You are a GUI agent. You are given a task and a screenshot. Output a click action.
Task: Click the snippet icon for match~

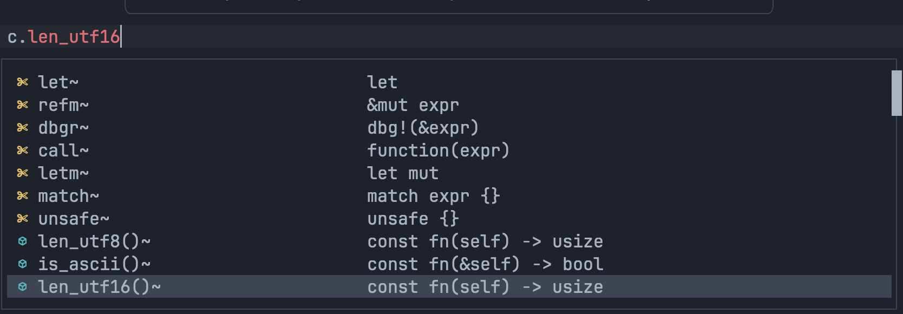coord(22,195)
